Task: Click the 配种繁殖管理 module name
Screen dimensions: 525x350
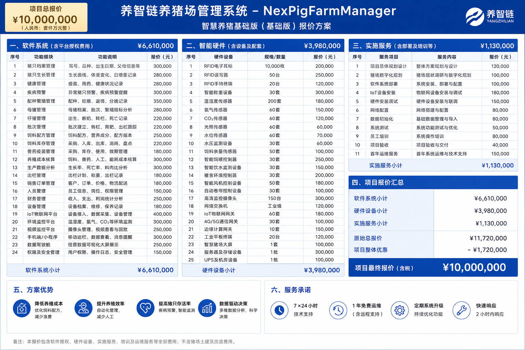Action: (41, 101)
